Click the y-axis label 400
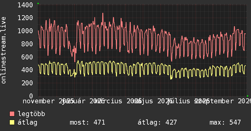This screenshot has width=251, height=131. click(x=27, y=70)
